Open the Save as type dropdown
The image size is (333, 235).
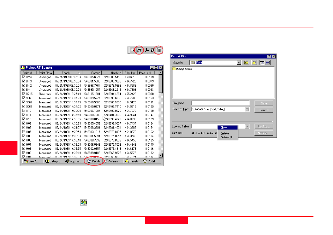tap(247, 109)
